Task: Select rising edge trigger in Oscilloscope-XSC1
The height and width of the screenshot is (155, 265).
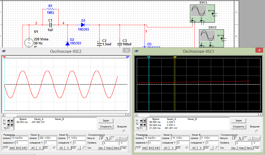Action: point(235,138)
